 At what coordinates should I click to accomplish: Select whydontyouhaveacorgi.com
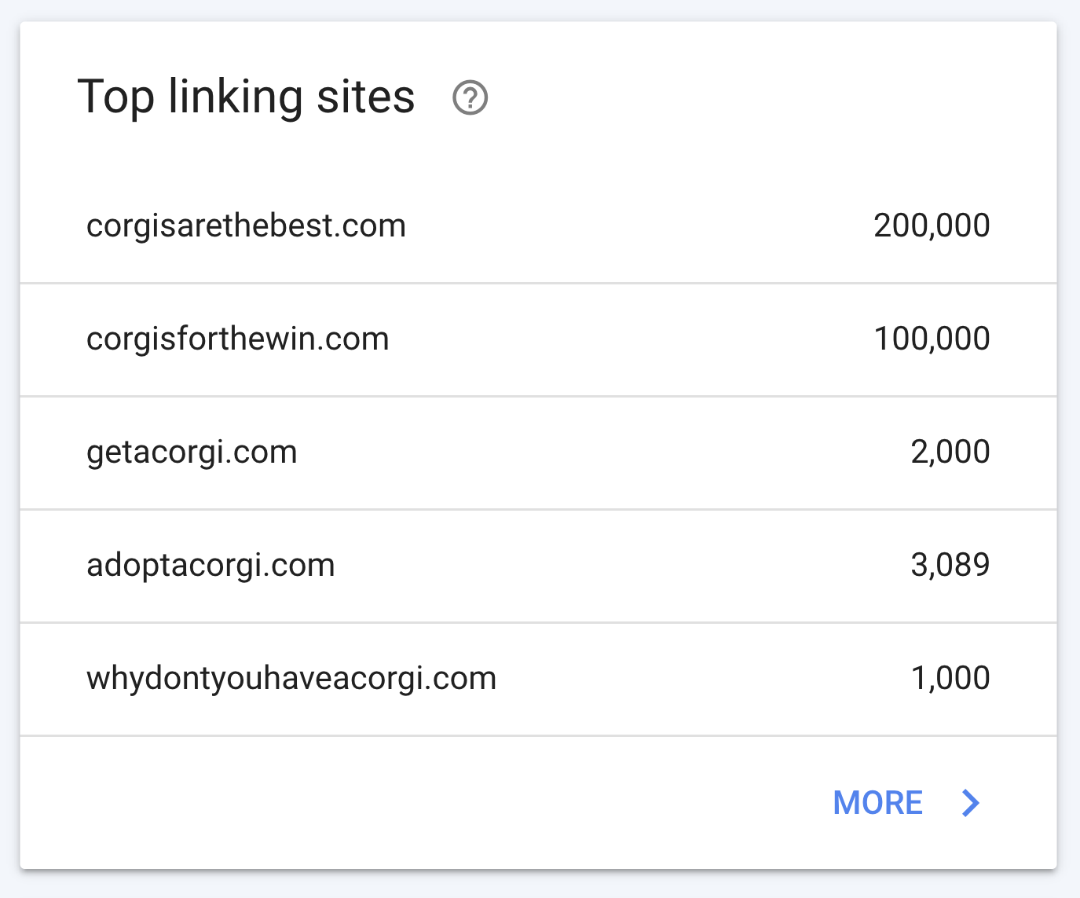click(291, 678)
